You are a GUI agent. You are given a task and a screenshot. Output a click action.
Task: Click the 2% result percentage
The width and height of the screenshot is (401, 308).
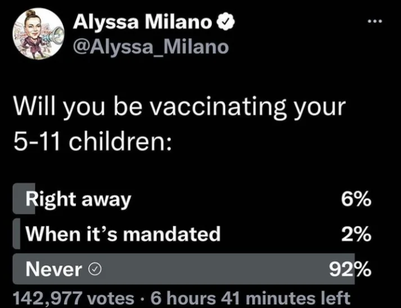pyautogui.click(x=355, y=233)
